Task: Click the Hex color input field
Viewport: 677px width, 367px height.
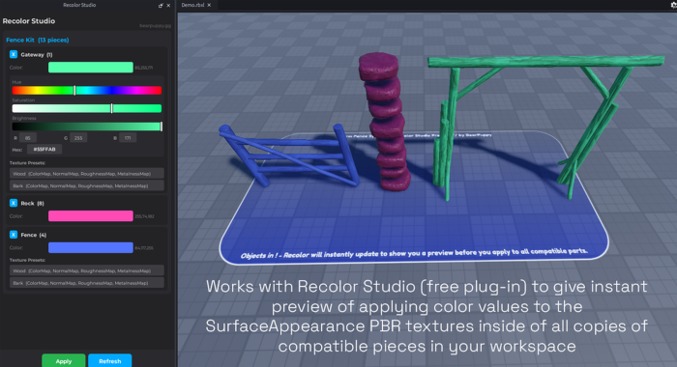Action: pos(44,150)
